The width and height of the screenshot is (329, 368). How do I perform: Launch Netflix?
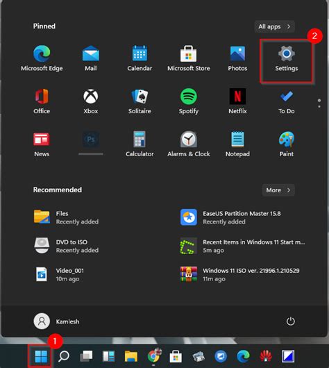pos(237,101)
